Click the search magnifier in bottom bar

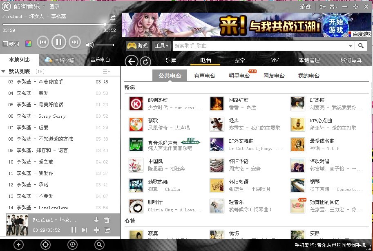(99, 244)
